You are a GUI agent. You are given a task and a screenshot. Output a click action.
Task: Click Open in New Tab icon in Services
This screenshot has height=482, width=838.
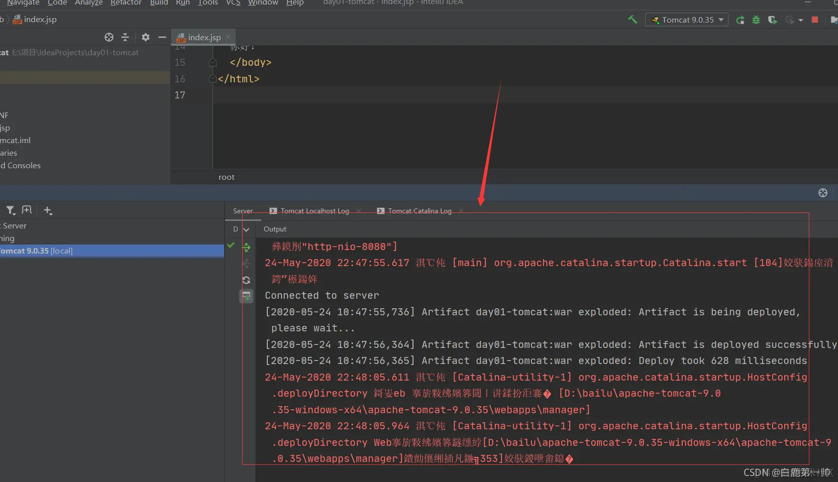[x=27, y=210]
